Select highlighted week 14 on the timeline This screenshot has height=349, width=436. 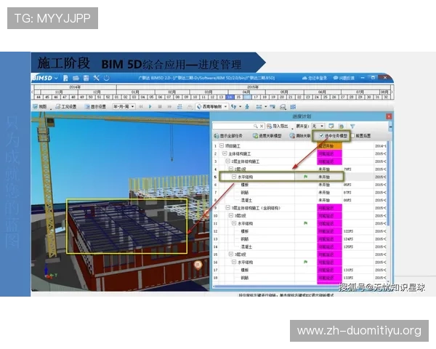point(230,97)
